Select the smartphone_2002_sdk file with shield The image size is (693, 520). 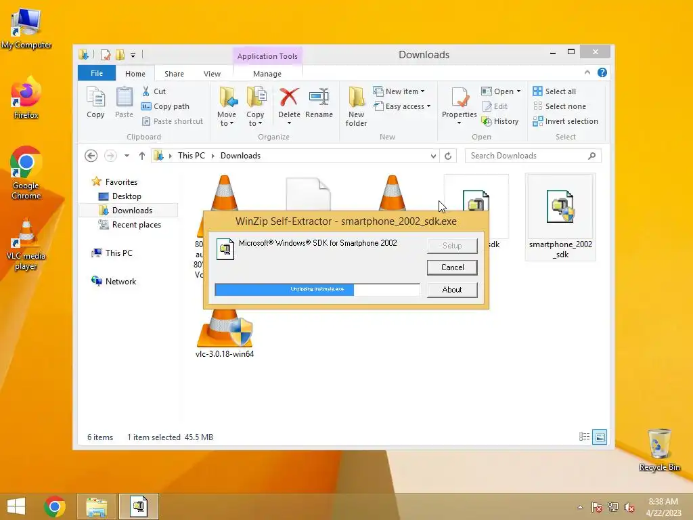[x=560, y=217]
